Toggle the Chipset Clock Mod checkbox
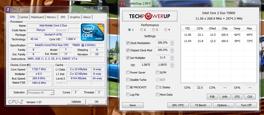The width and height of the screenshot is (264, 115). pyautogui.click(x=128, y=50)
